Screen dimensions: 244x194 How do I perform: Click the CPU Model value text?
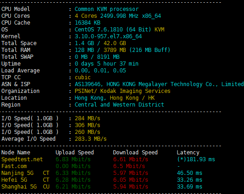[x=107, y=9]
